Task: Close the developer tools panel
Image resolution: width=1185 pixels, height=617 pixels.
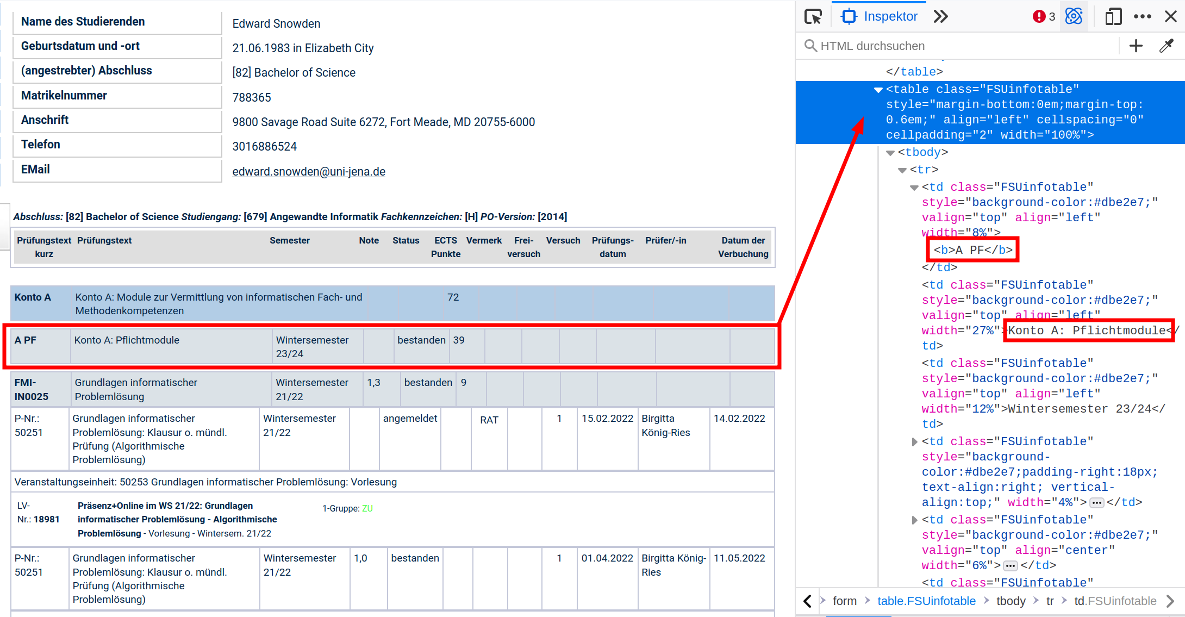Action: tap(1171, 16)
